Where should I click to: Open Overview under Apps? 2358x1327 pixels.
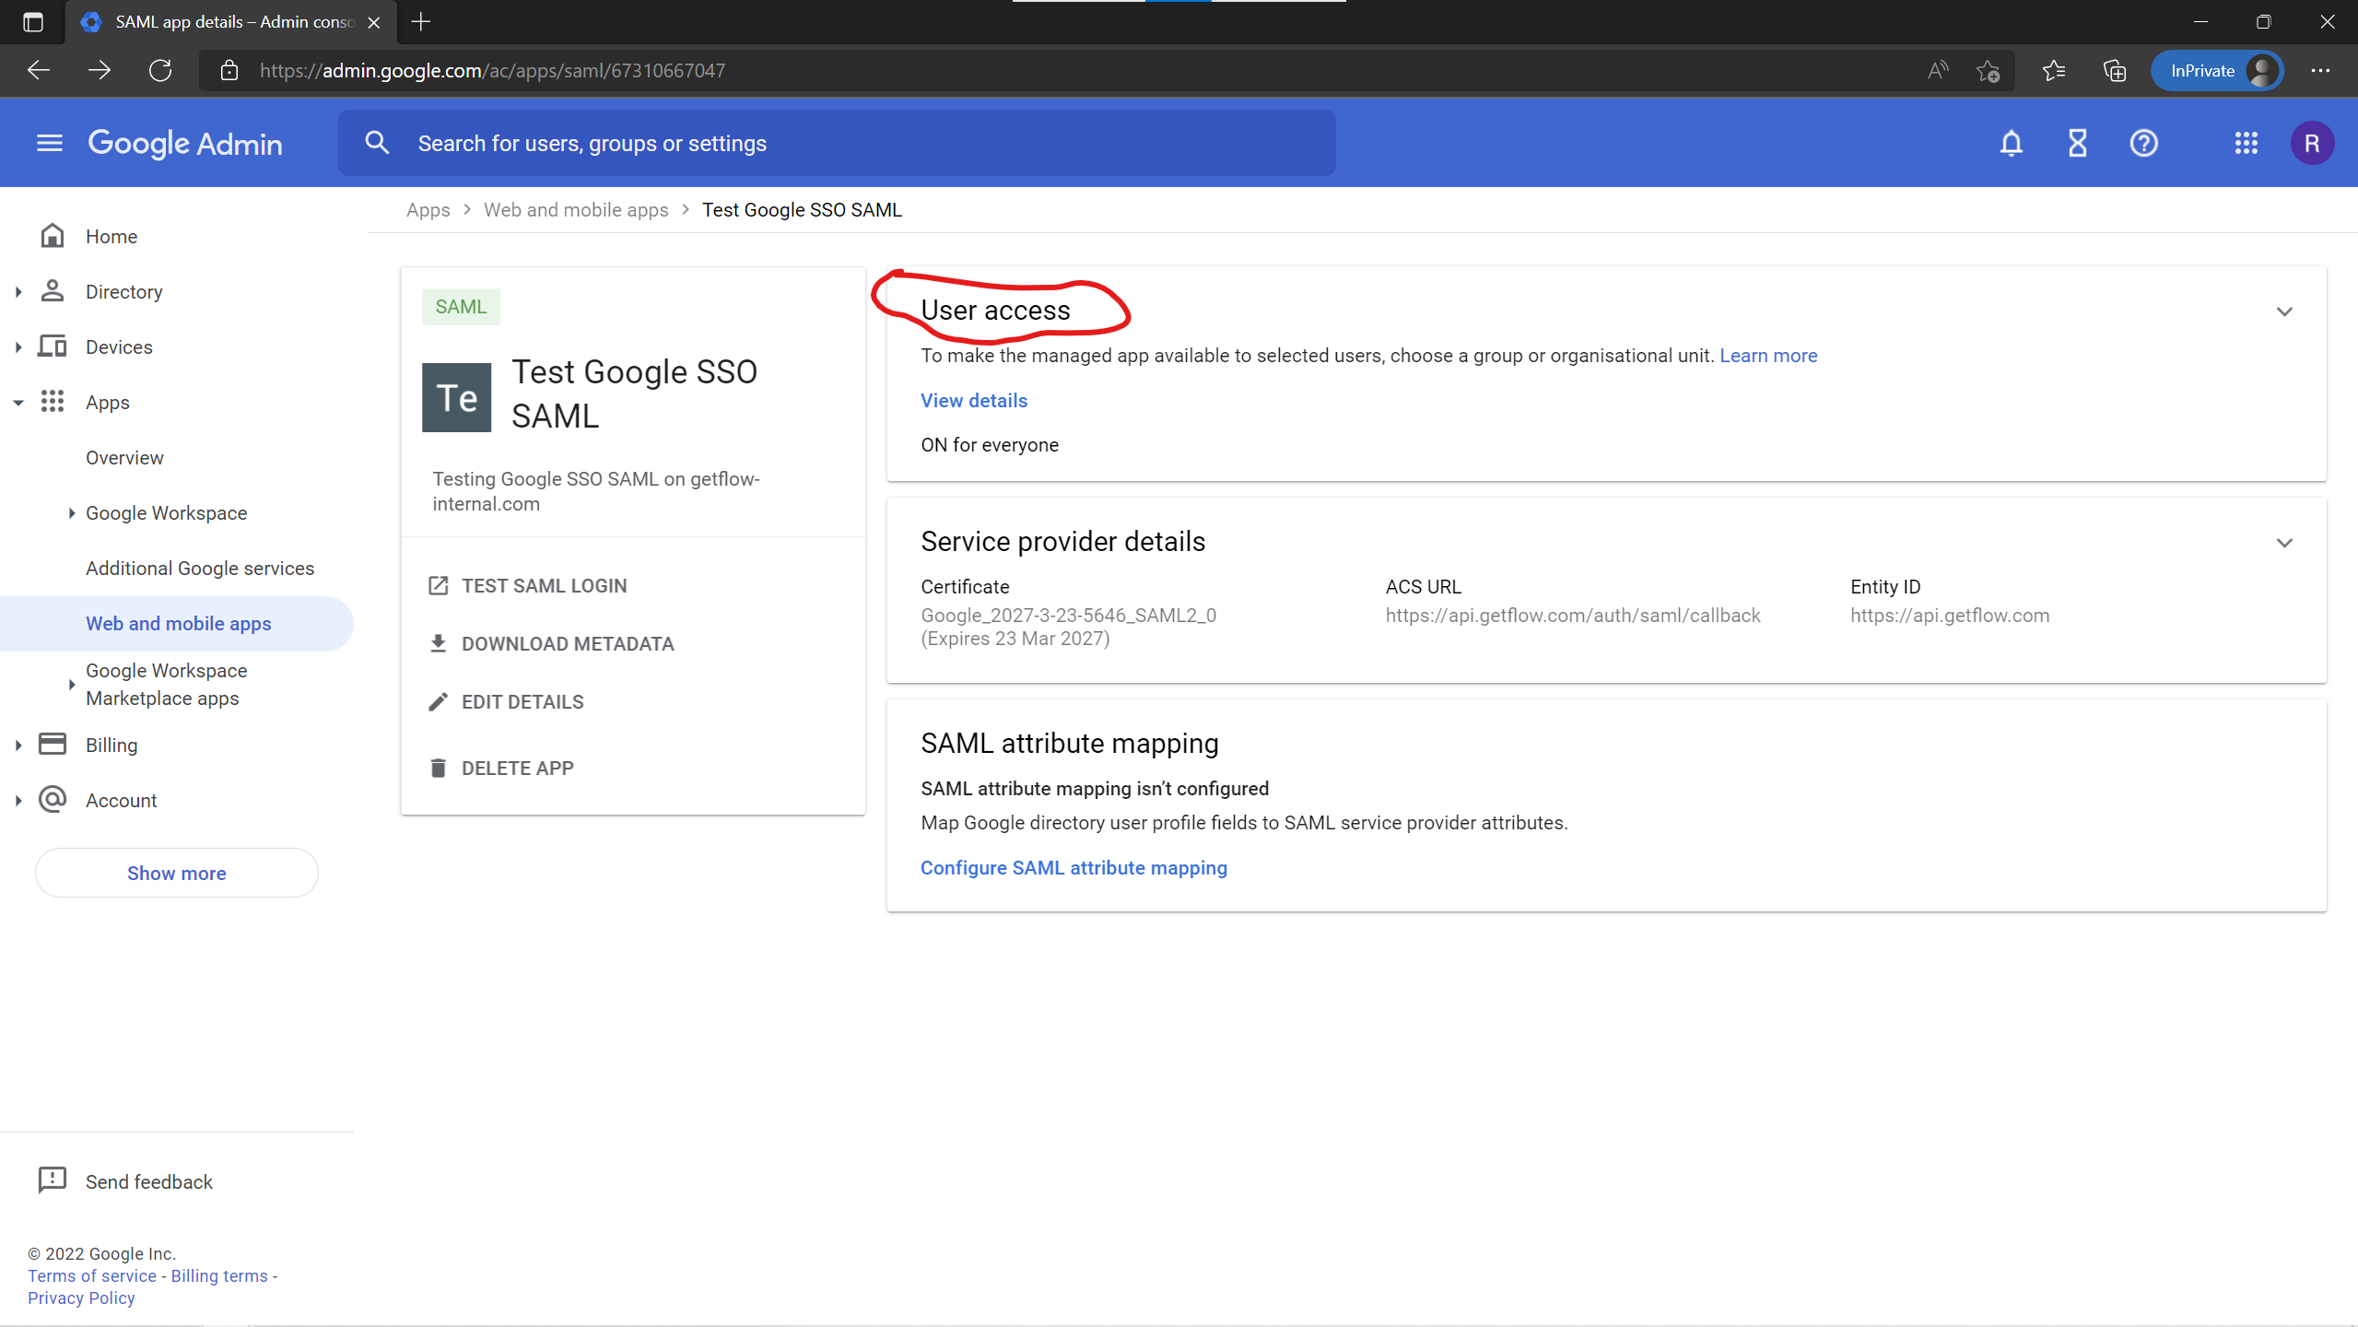124,458
